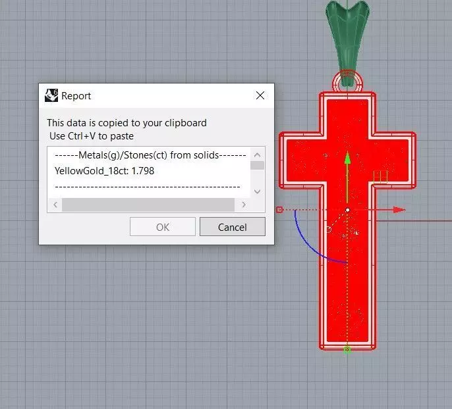Click the red X-axis gumball arrow
Screen dimensions: 452x409
[399, 210]
